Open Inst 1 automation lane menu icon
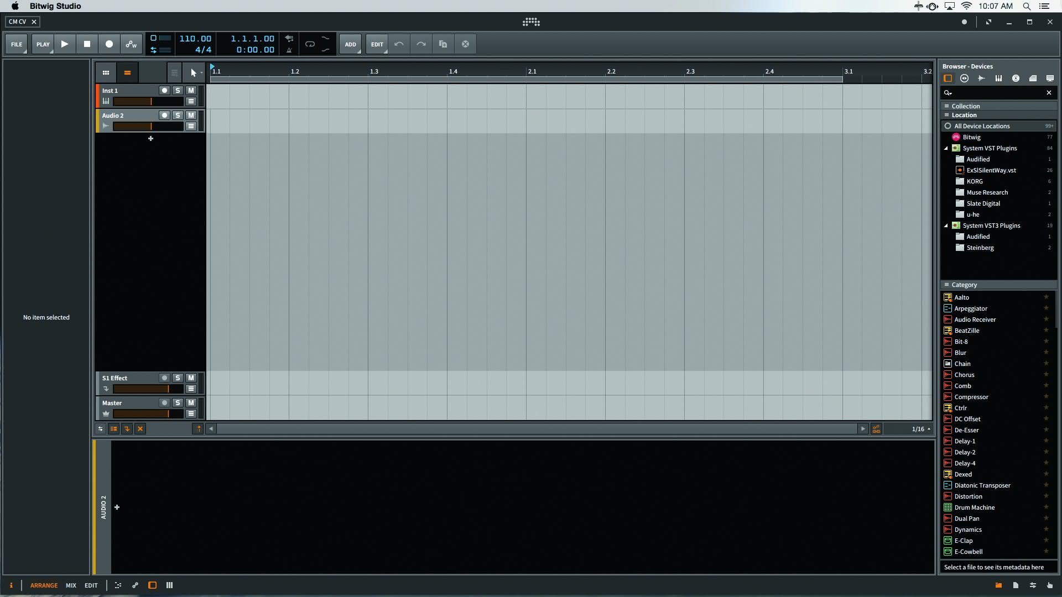1062x597 pixels. point(191,102)
